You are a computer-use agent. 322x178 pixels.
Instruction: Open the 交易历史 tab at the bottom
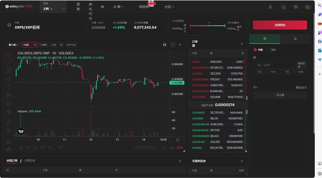coord(30,161)
